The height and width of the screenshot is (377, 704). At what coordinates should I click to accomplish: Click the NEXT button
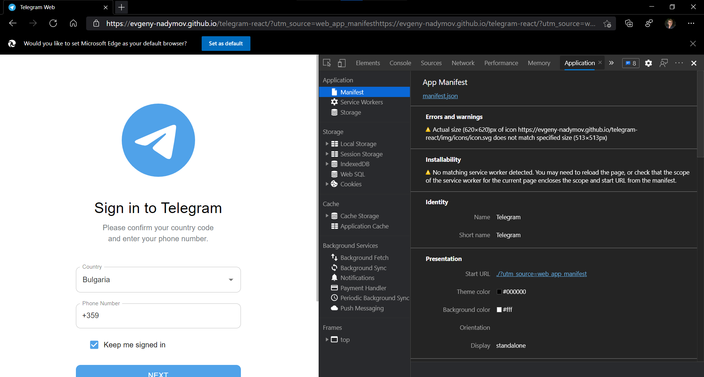pyautogui.click(x=158, y=371)
